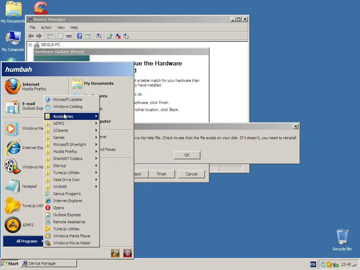Click Scan for hardware changes toolbar icon
This screenshot has width=360, height=270.
pos(99,36)
